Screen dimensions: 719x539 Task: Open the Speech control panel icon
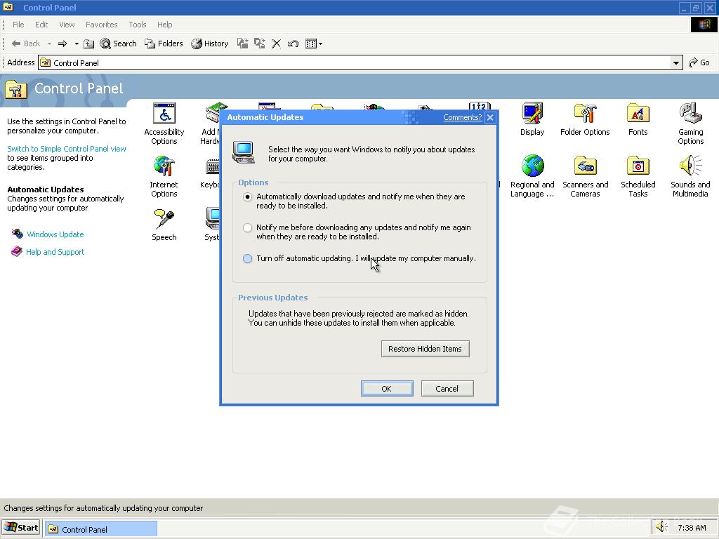pyautogui.click(x=164, y=225)
